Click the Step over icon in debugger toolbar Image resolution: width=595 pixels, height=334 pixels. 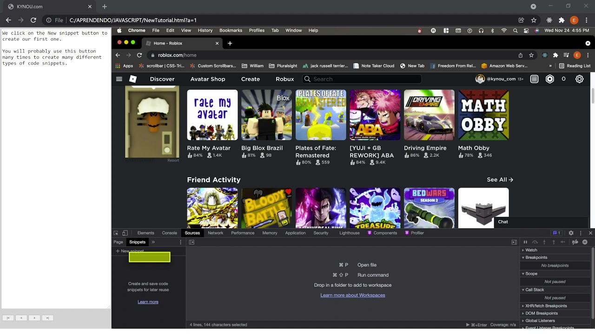535,242
